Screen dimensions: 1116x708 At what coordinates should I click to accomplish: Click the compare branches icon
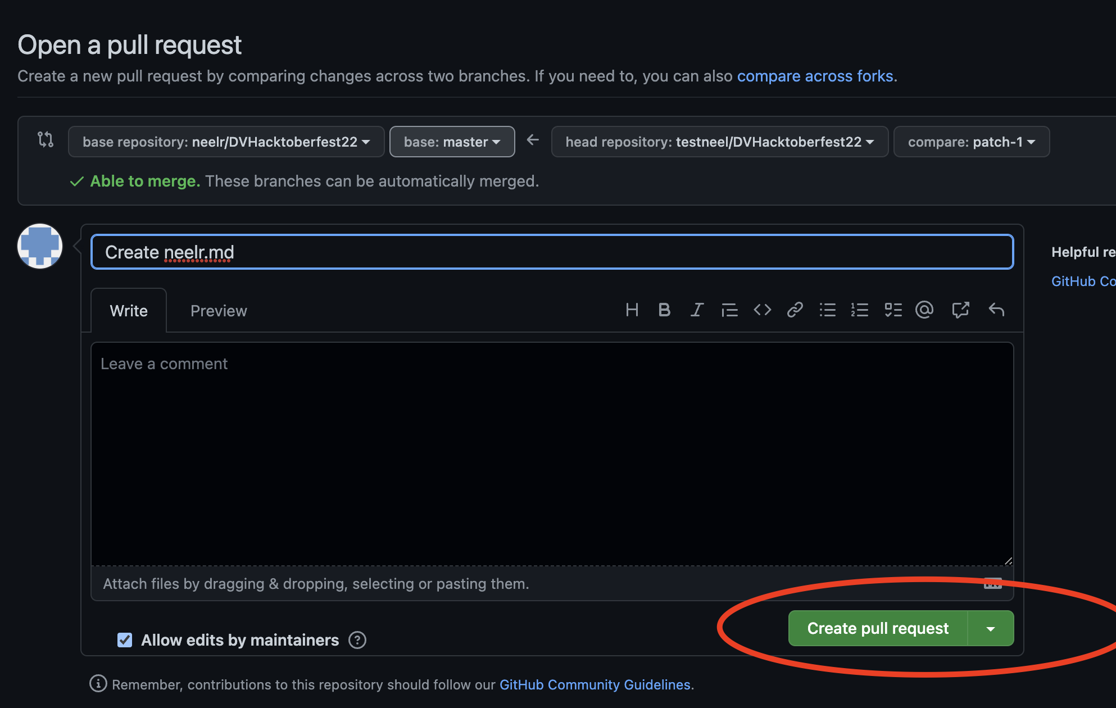(46, 139)
